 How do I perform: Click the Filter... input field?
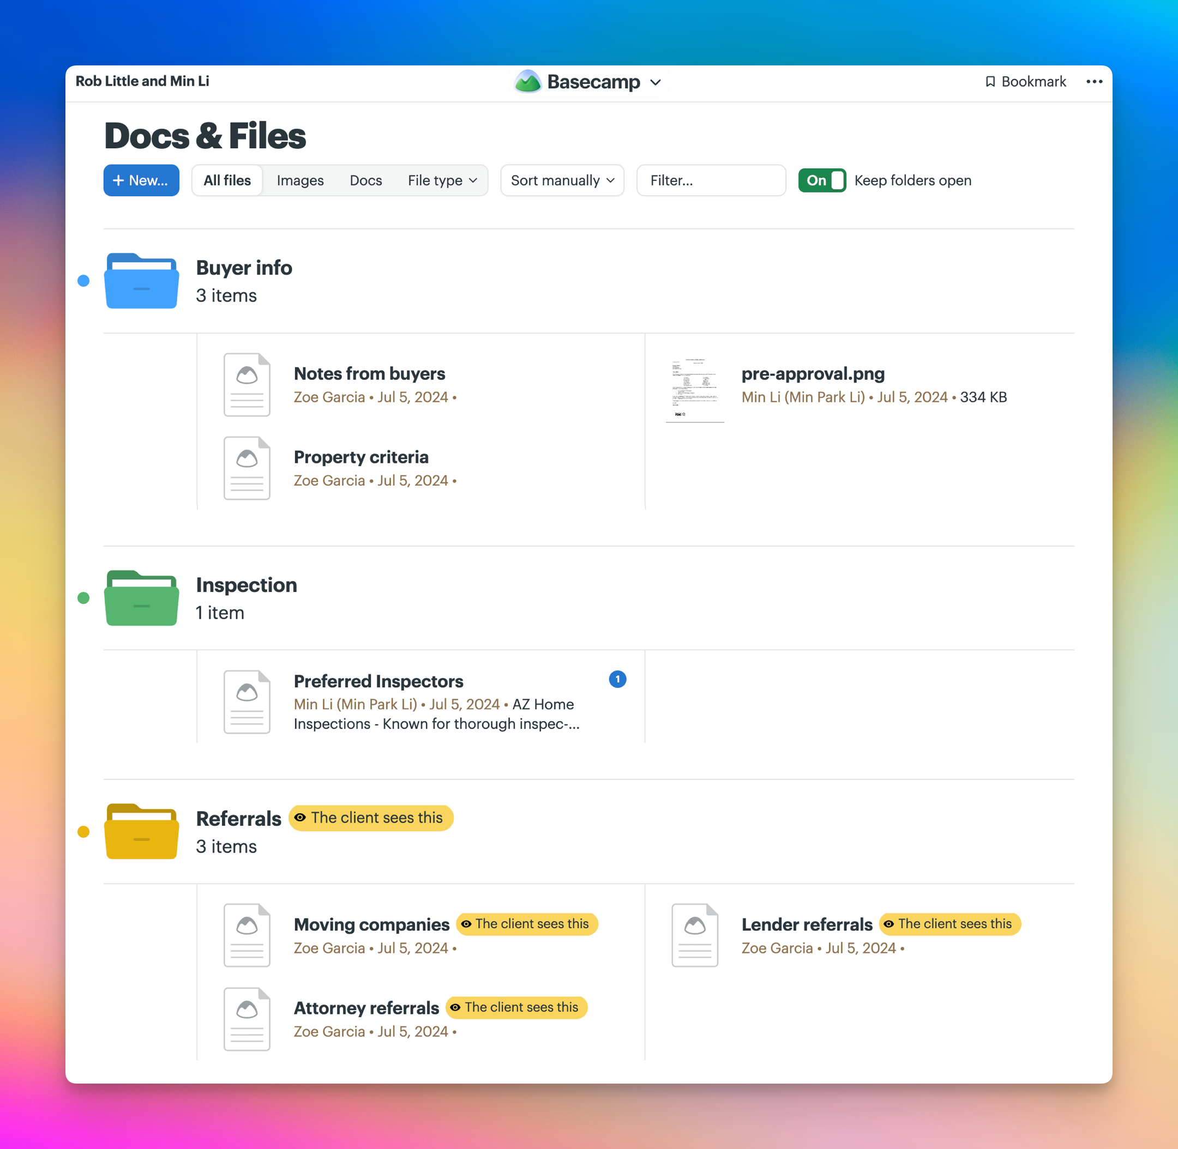pos(711,180)
